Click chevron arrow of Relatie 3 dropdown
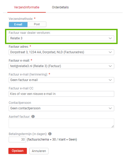Image resolution: width=125 pixels, height=161 pixels. (110, 38)
